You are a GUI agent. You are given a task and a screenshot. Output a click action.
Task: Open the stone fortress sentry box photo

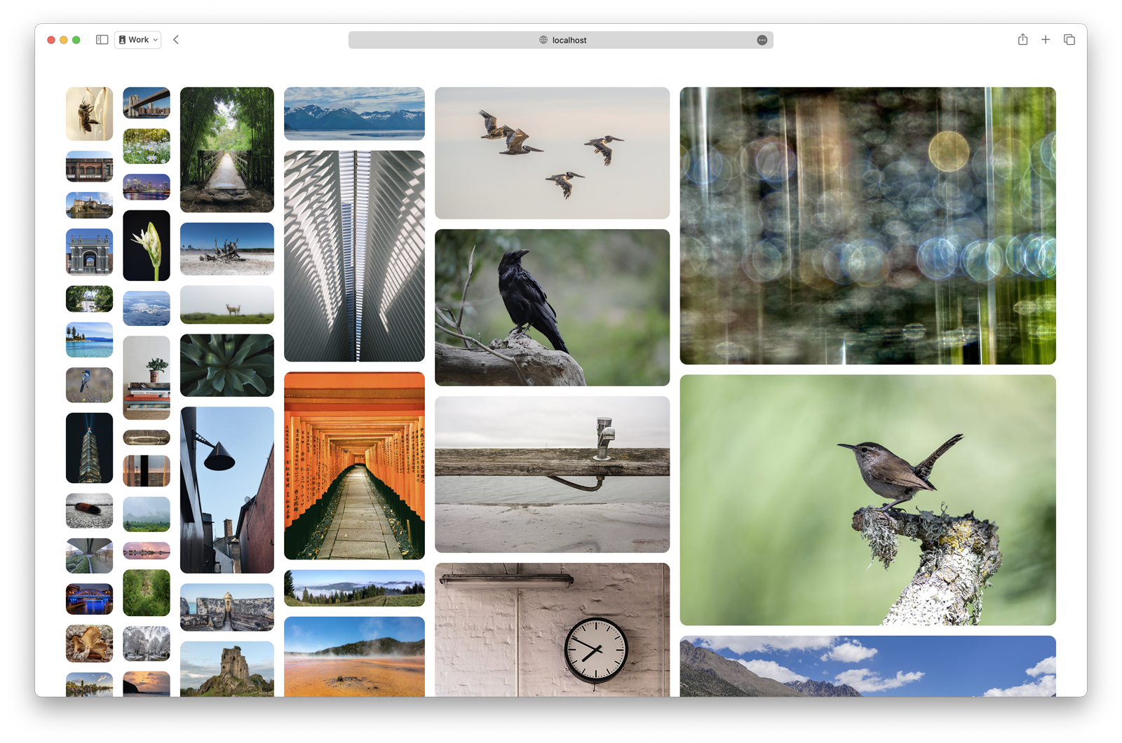(227, 607)
